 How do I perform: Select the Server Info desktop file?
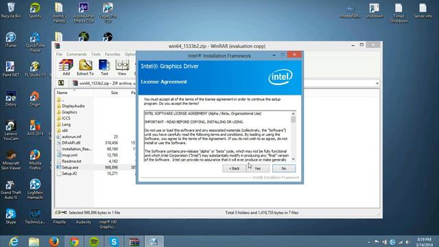423,11
